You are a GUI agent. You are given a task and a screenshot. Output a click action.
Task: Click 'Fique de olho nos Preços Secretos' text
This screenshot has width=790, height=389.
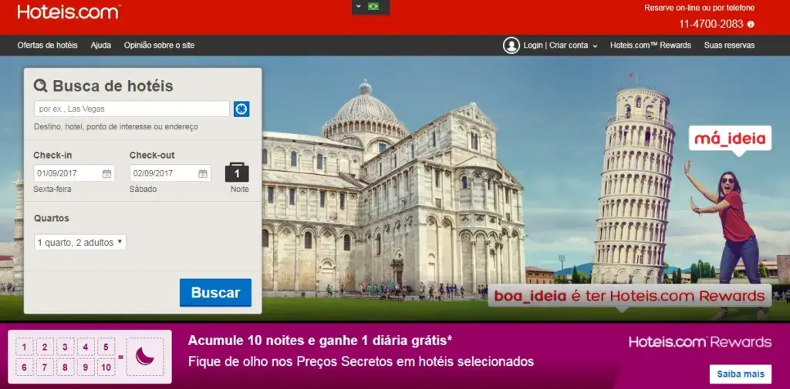pyautogui.click(x=361, y=361)
